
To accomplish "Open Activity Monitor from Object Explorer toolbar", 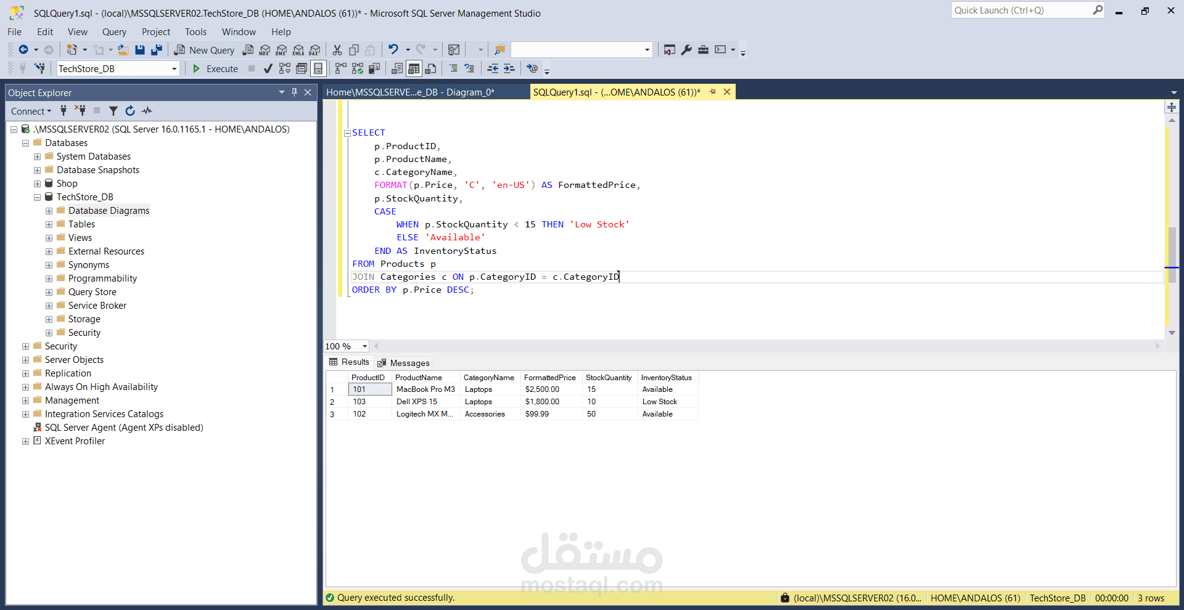I will click(147, 111).
